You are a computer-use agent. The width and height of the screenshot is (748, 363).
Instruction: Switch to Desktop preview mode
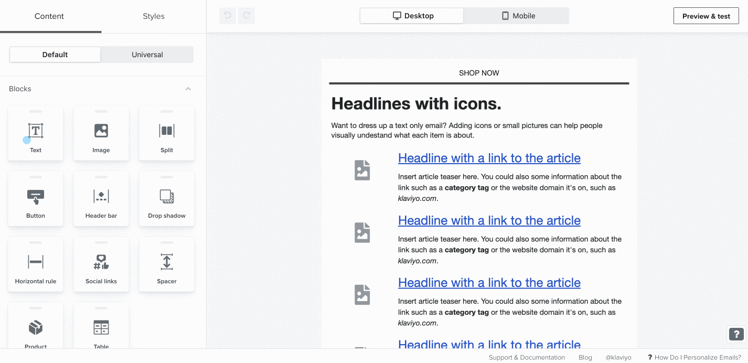(412, 16)
